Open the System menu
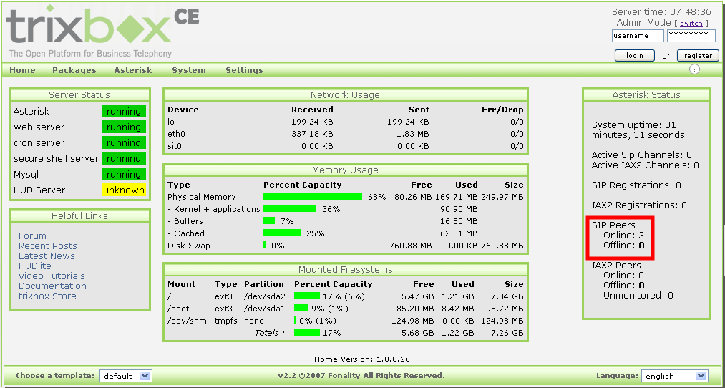725x388 pixels. tap(189, 70)
